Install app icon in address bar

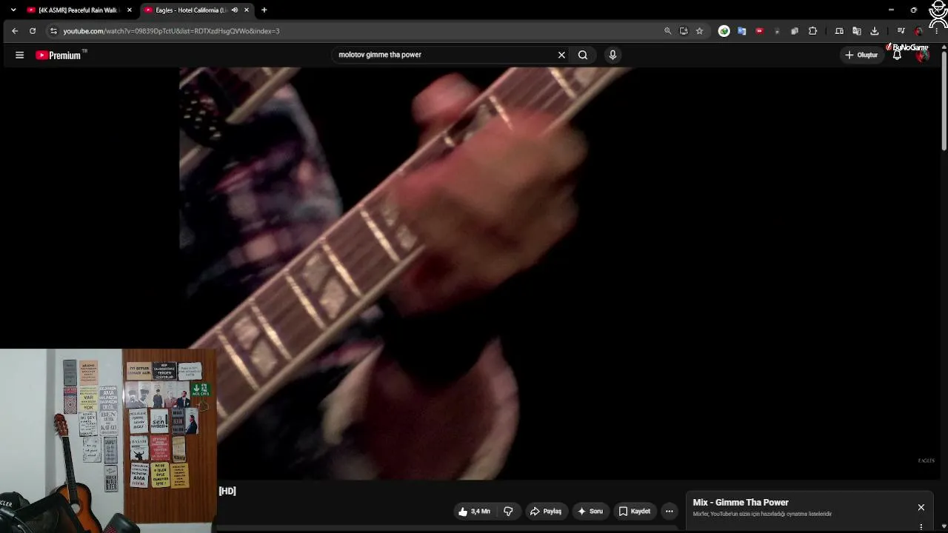coord(684,31)
